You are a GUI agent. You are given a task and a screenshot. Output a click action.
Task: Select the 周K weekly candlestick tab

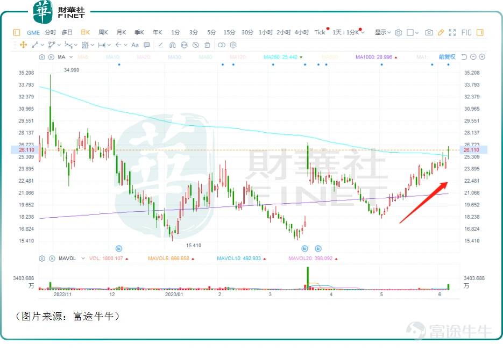point(103,32)
